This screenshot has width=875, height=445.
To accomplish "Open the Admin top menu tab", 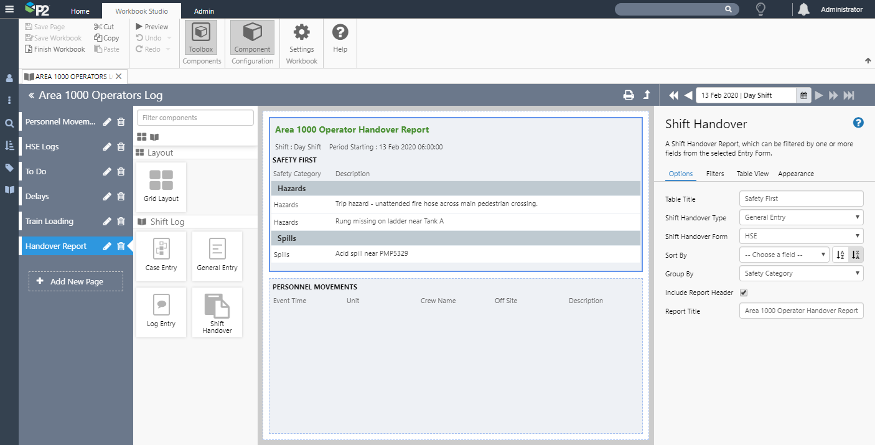I will 204,11.
